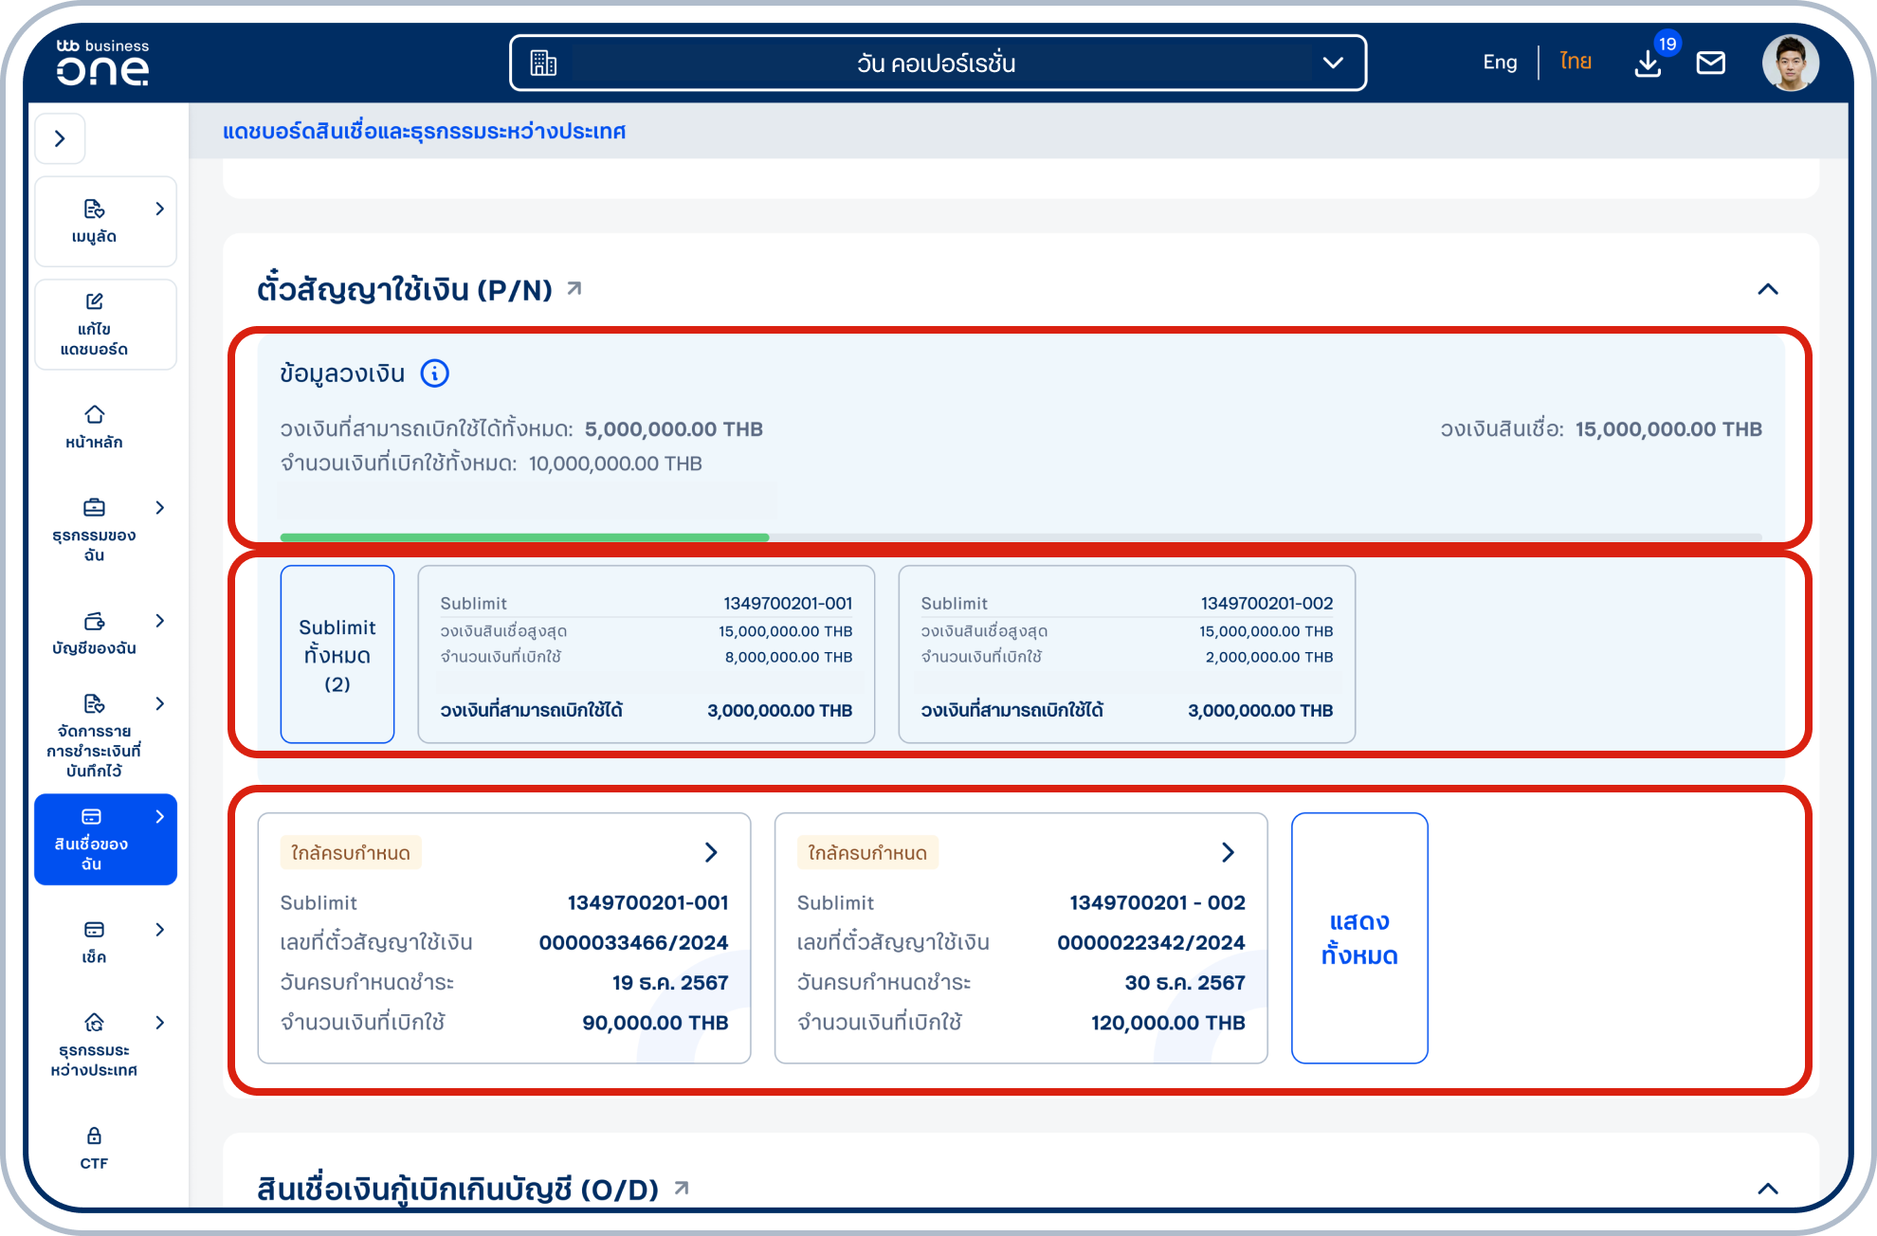This screenshot has width=1877, height=1236.
Task: Select the หน้าหลัก home icon in sidebar
Action: pyautogui.click(x=93, y=427)
